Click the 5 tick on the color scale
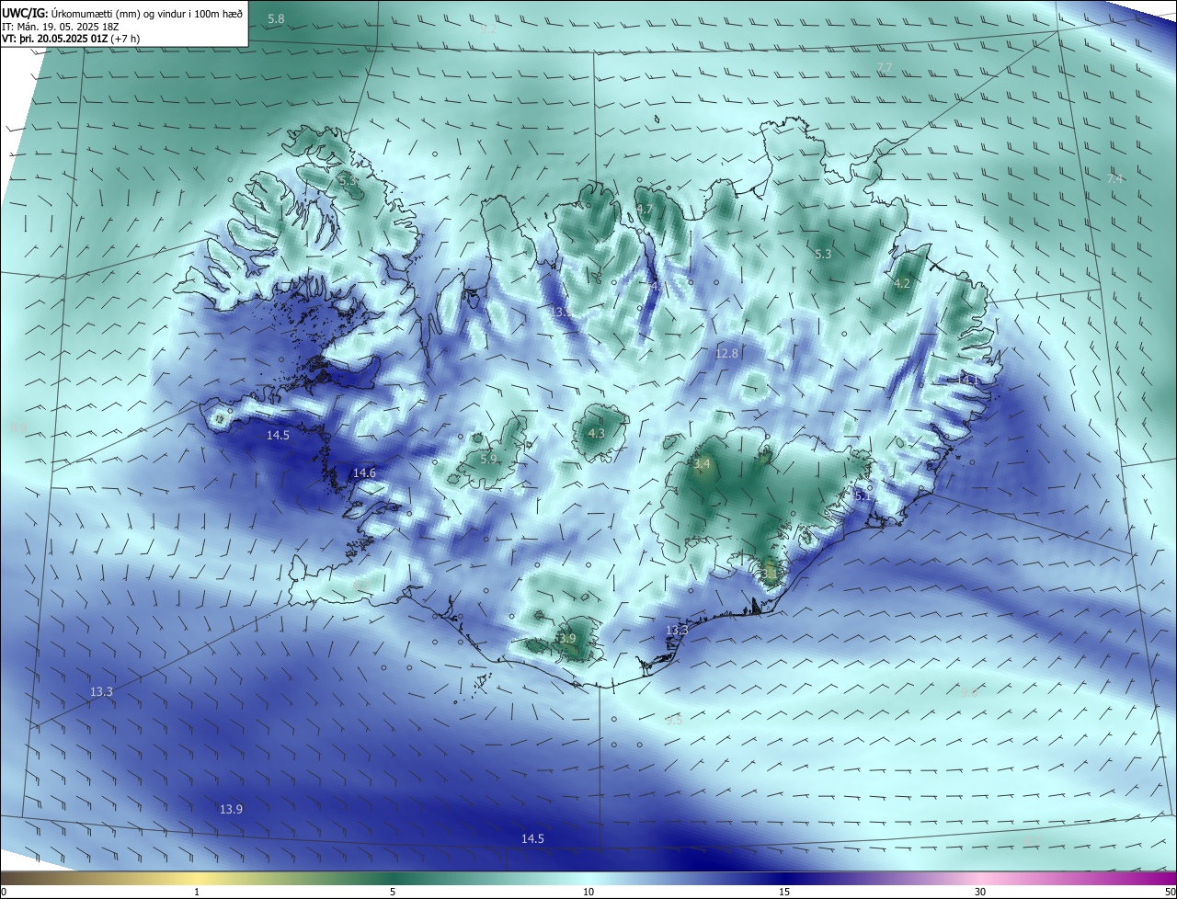Screen dimensions: 1177x899 393,892
